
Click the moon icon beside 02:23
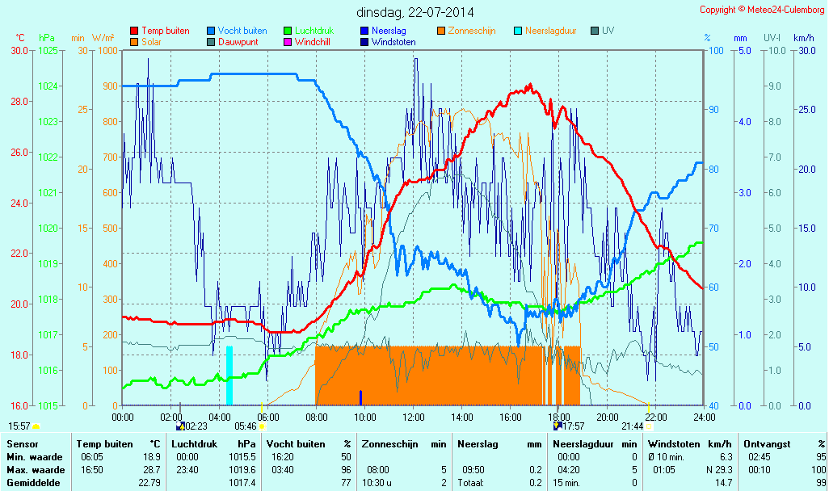click(179, 426)
